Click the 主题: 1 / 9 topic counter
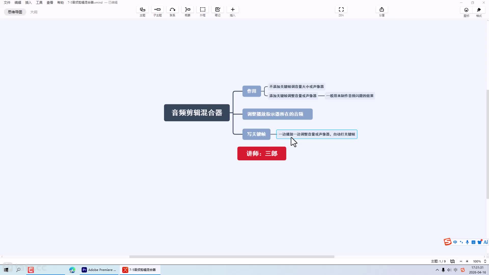The image size is (489, 275). tap(438, 261)
